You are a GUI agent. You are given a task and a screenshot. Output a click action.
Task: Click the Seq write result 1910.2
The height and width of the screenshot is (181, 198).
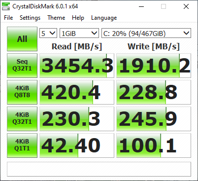point(154,66)
